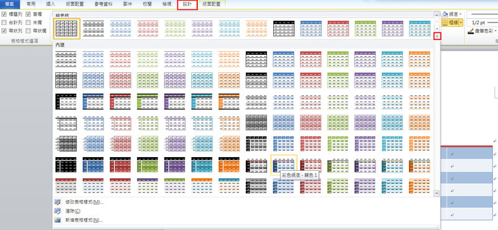The height and width of the screenshot is (230, 498).
Task: Toggle the 首欄 checkbox
Action: (x=28, y=14)
